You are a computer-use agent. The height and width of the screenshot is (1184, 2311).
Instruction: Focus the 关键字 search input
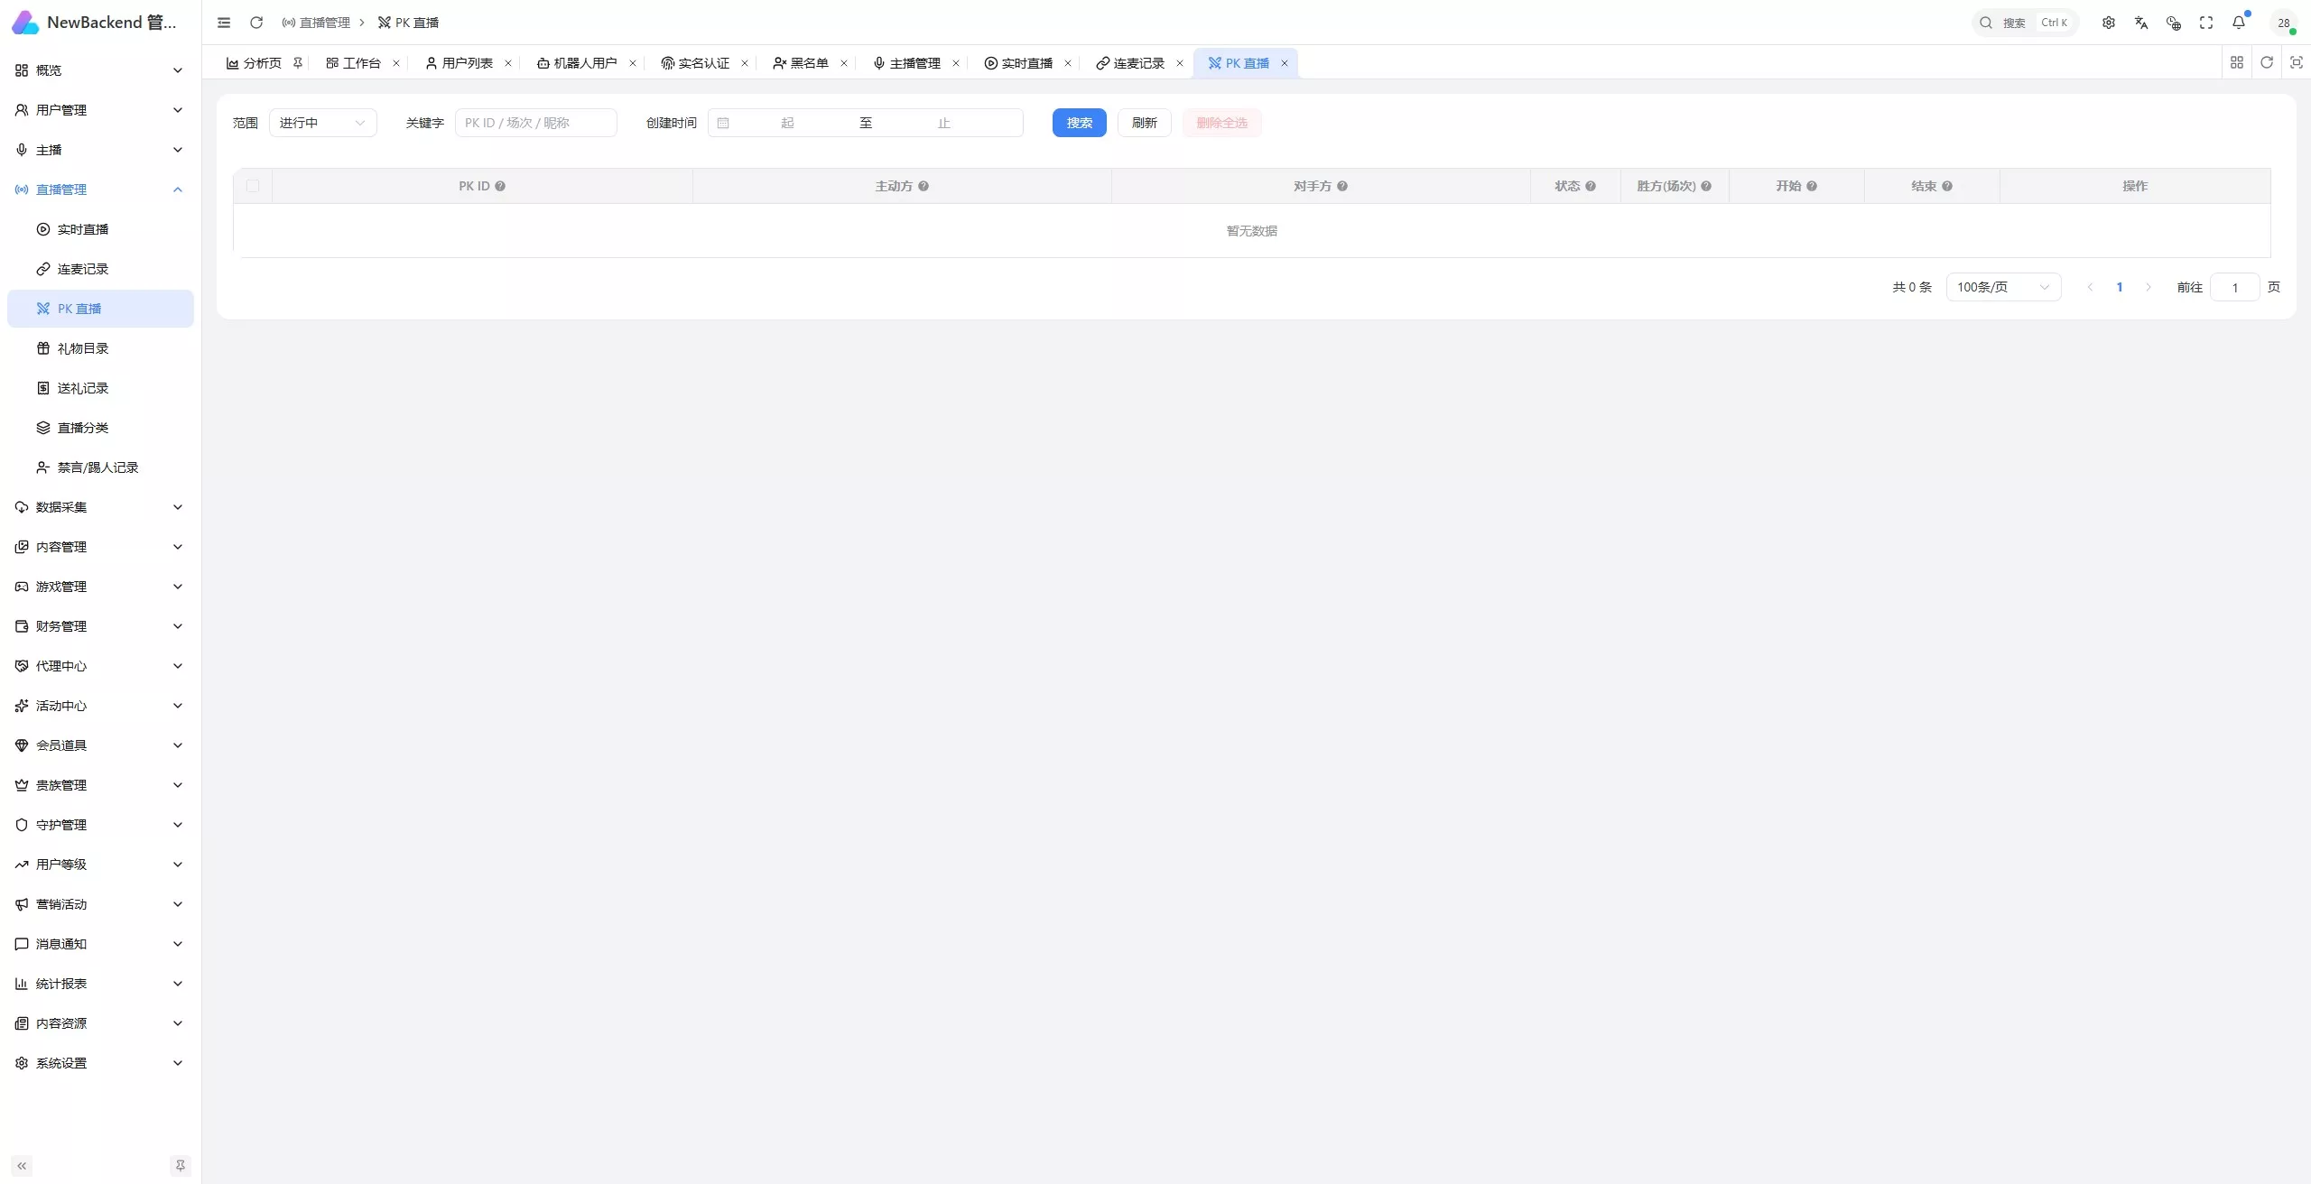[x=536, y=123]
